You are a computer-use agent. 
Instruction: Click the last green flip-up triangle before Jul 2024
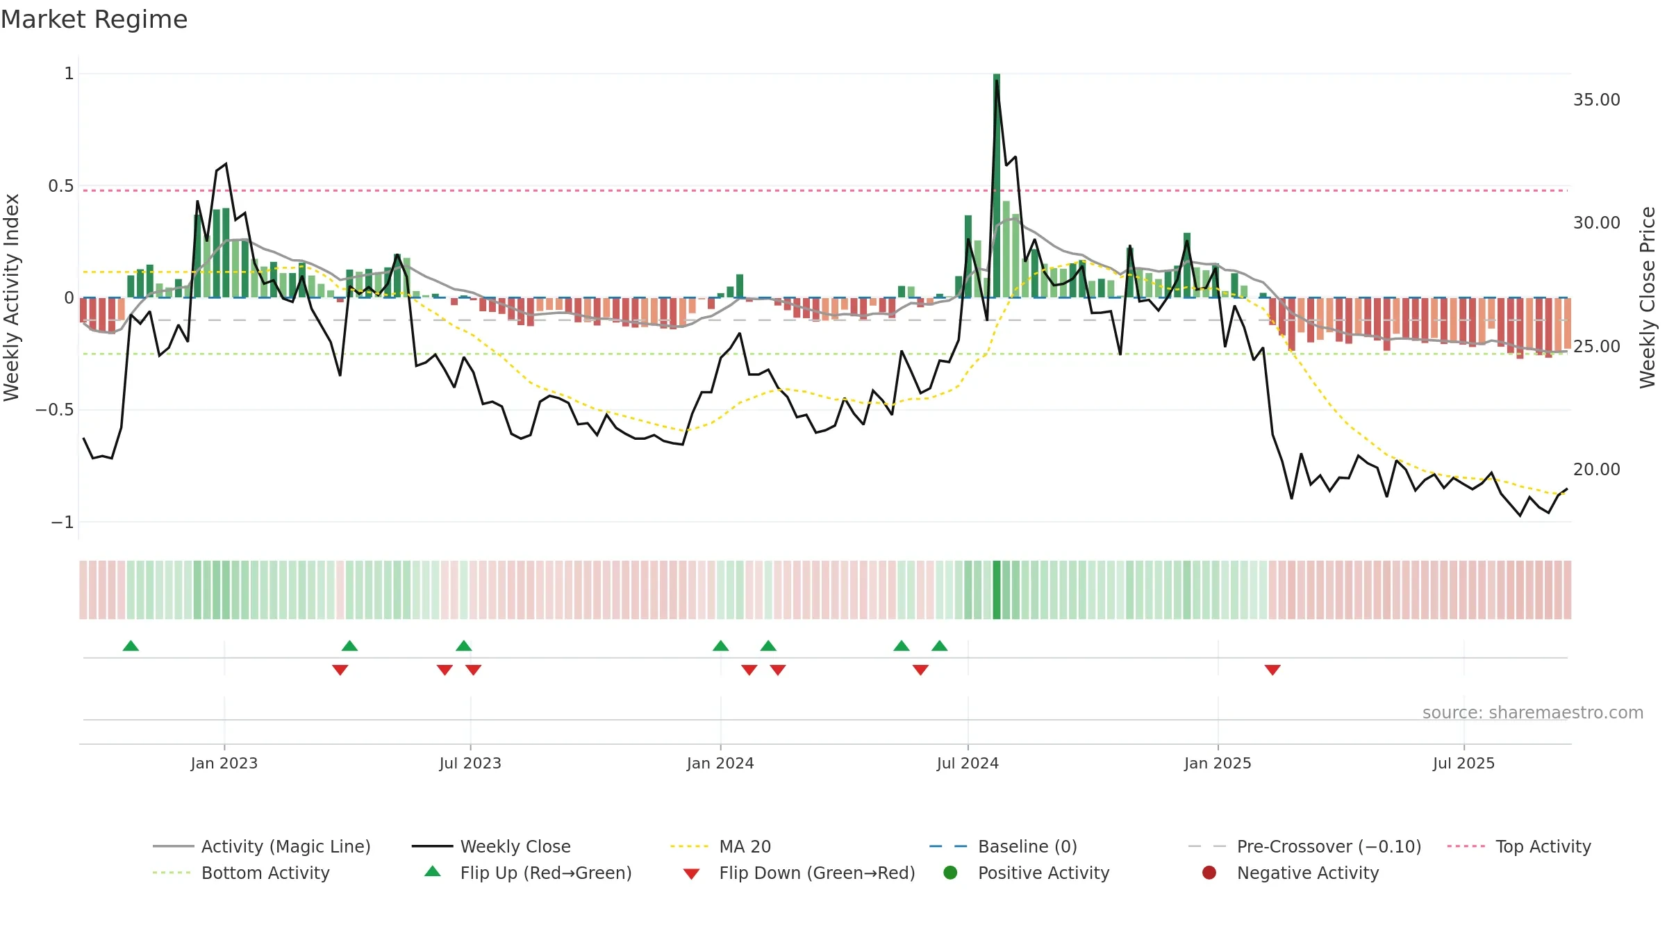tap(940, 645)
